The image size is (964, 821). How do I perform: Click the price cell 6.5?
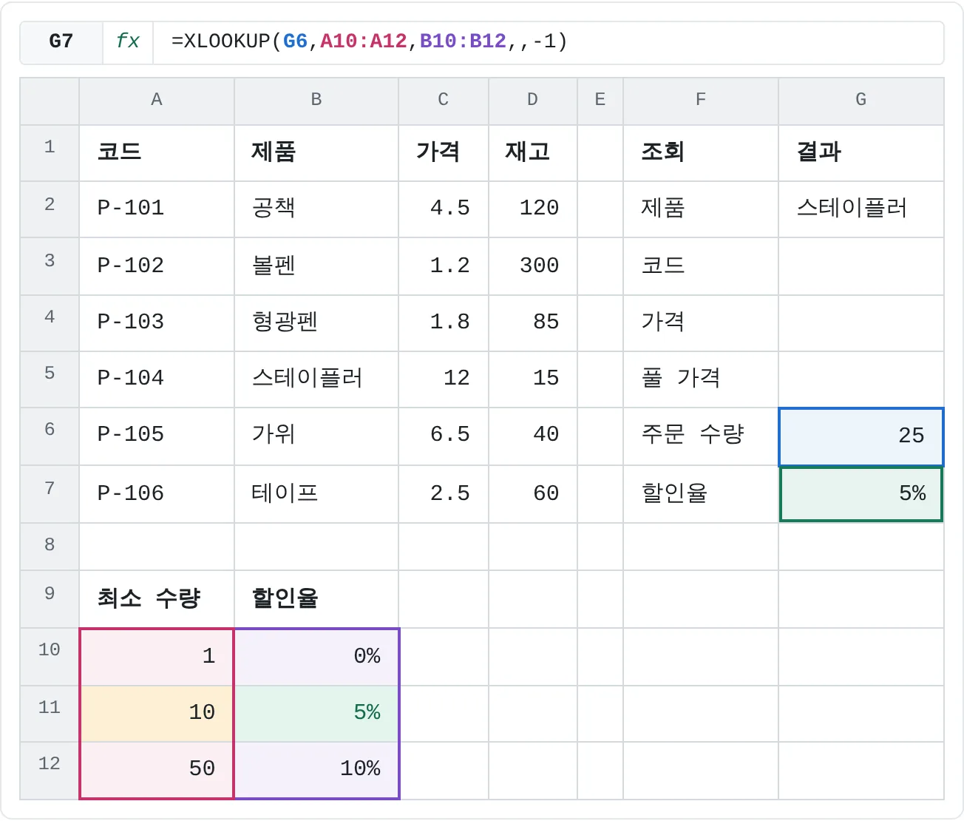pyautogui.click(x=444, y=436)
